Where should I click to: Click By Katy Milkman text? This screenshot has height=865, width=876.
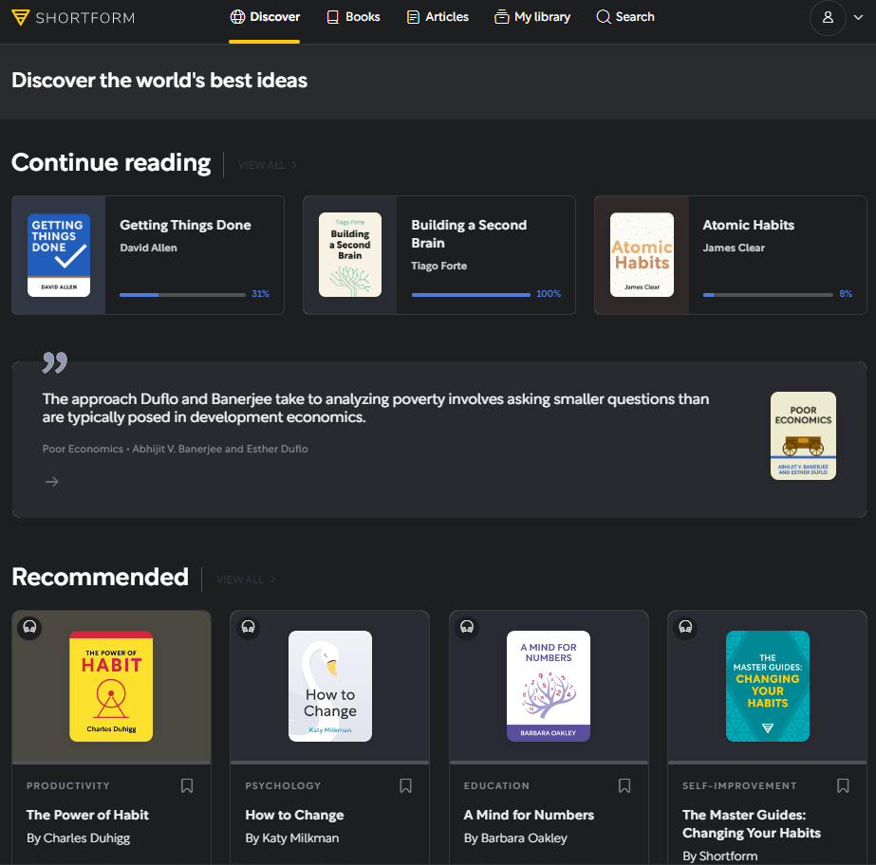click(x=292, y=838)
